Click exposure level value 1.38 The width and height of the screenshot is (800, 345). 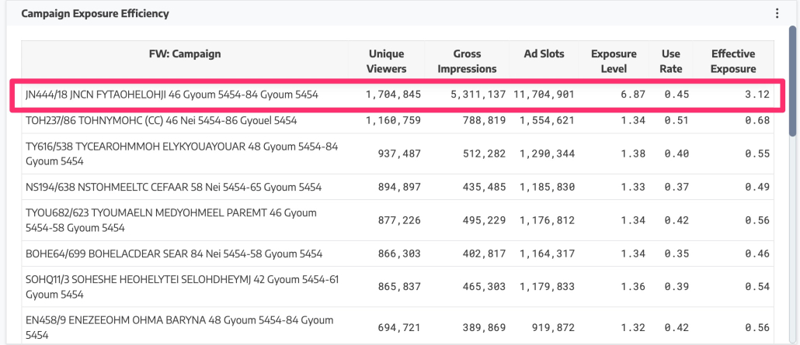click(633, 154)
